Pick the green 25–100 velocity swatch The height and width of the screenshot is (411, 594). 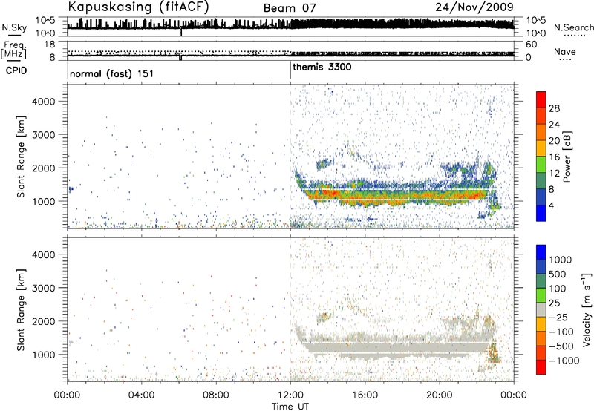click(541, 295)
